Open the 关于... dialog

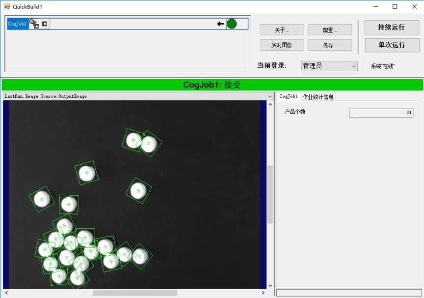click(x=282, y=30)
